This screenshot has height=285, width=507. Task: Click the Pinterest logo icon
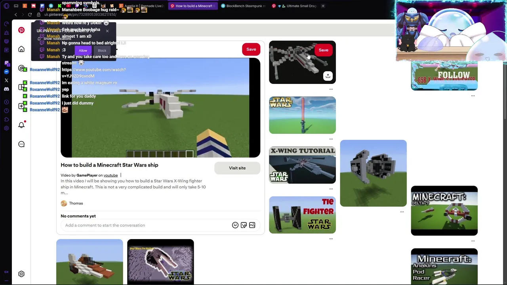click(x=21, y=30)
